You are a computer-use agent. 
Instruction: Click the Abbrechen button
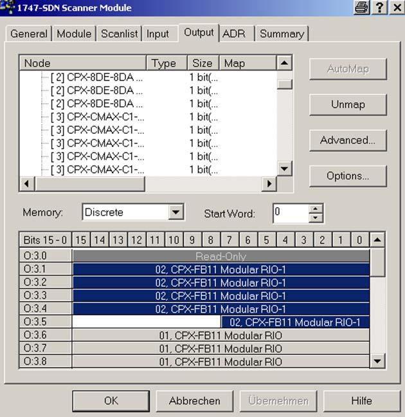195,401
